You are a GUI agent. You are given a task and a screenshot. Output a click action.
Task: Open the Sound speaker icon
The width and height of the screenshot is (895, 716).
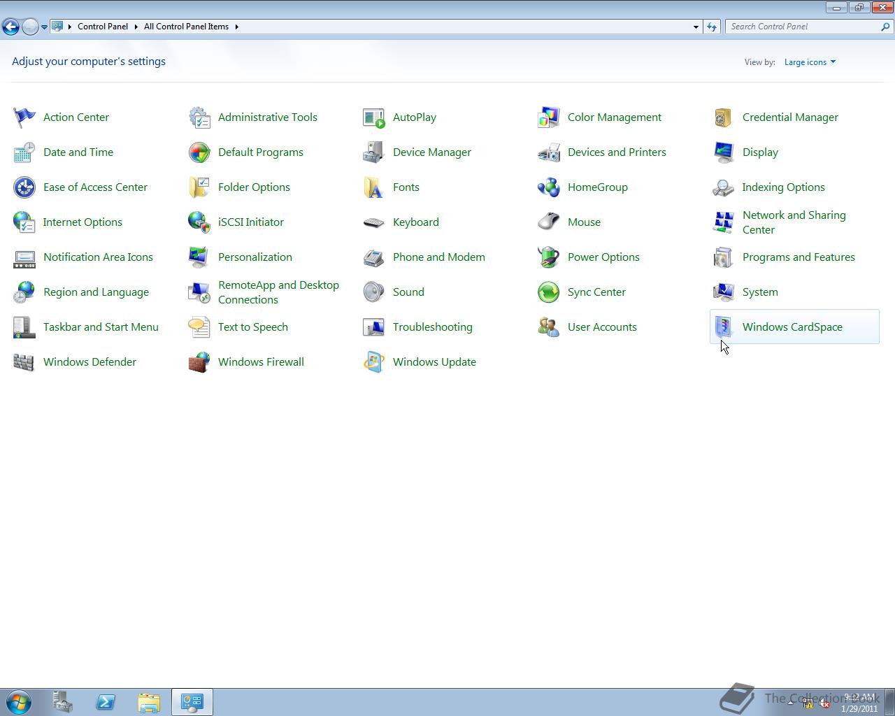374,292
